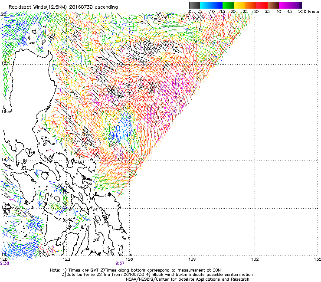Click the purple '9:37' time stamp
Image resolution: width=321 pixels, height=282 pixels.
coord(120,263)
